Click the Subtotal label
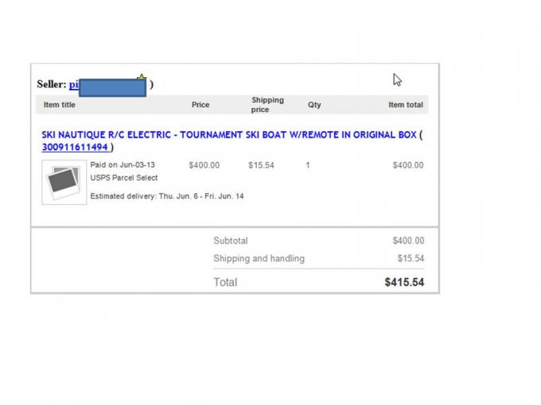 230,241
